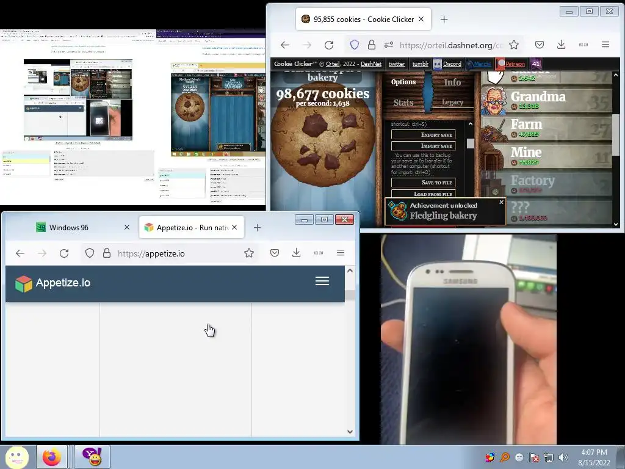
Task: Switch to the Windows 96 tab
Action: (82, 227)
